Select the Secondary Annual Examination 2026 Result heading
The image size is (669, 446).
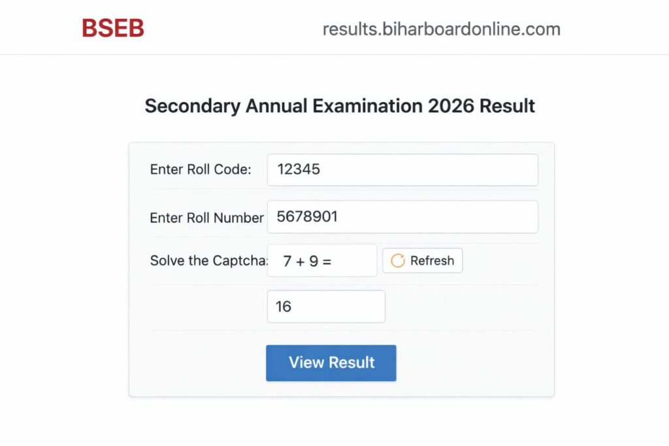point(340,105)
